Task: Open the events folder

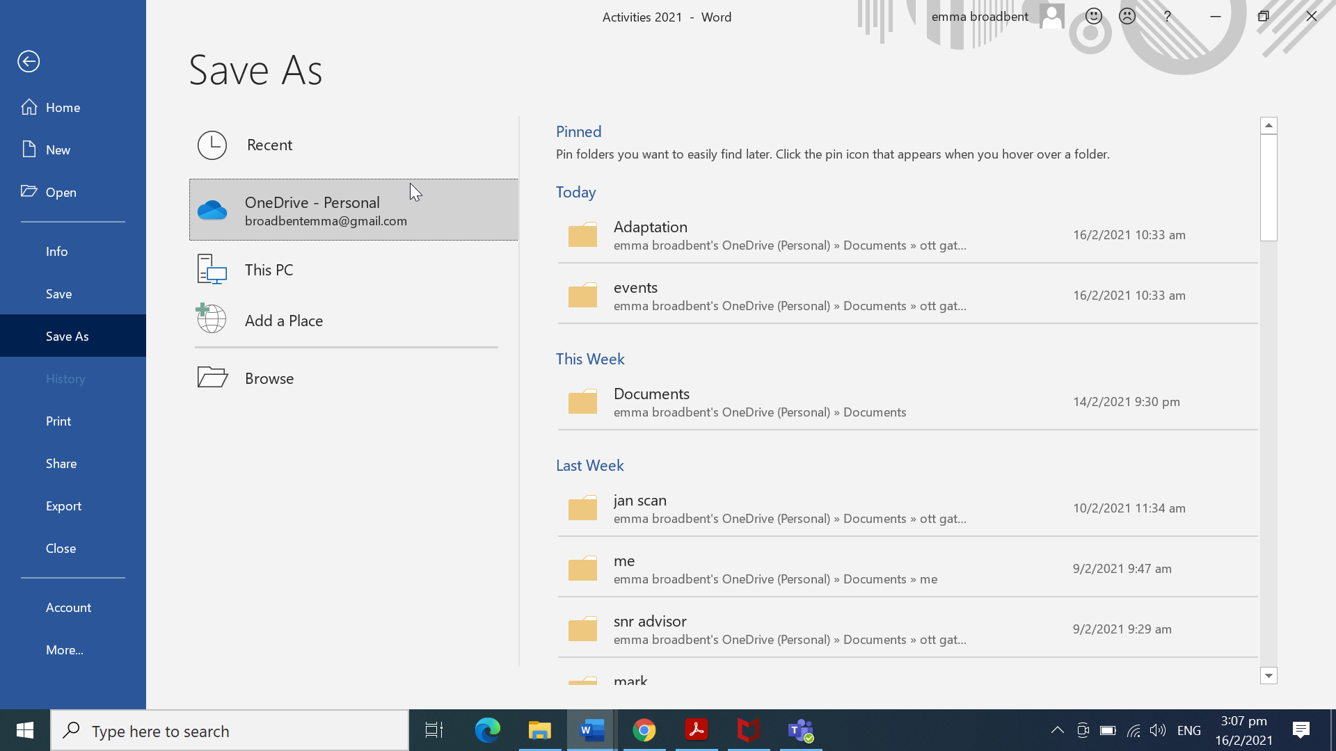Action: coord(907,296)
